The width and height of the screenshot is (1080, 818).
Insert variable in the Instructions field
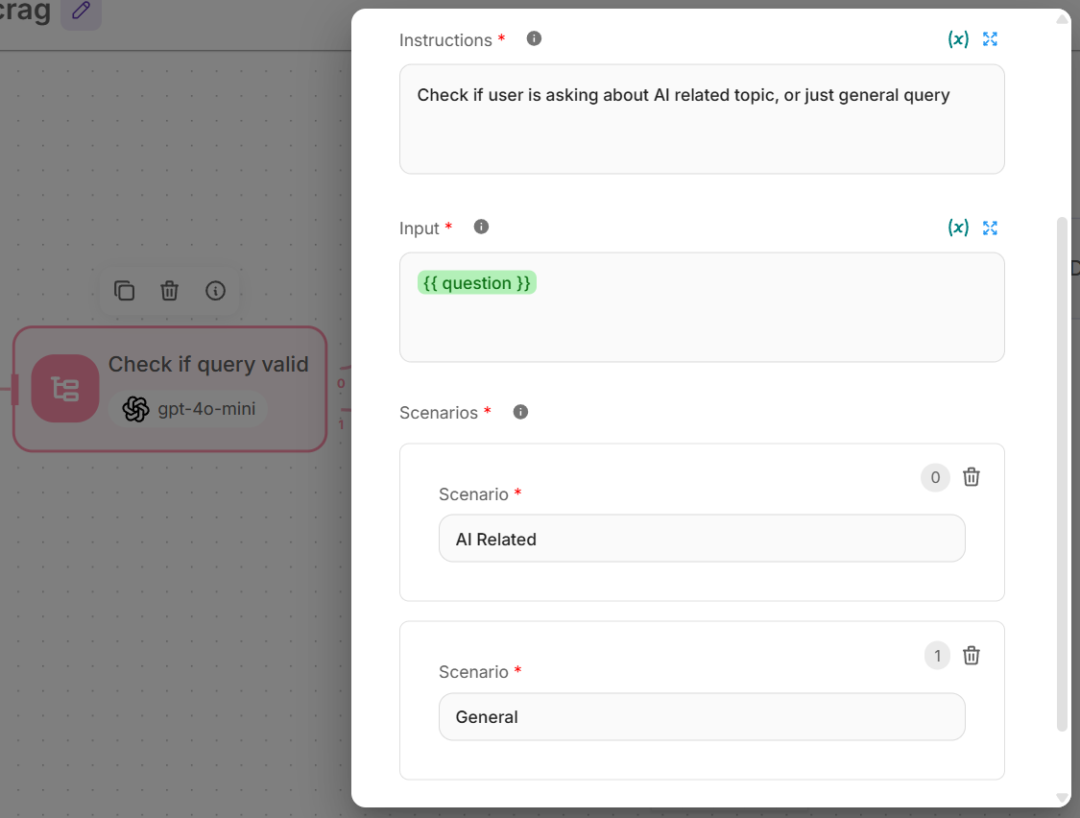tap(958, 39)
